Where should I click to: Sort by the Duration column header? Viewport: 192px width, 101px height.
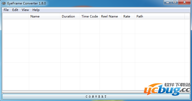coord(70,16)
